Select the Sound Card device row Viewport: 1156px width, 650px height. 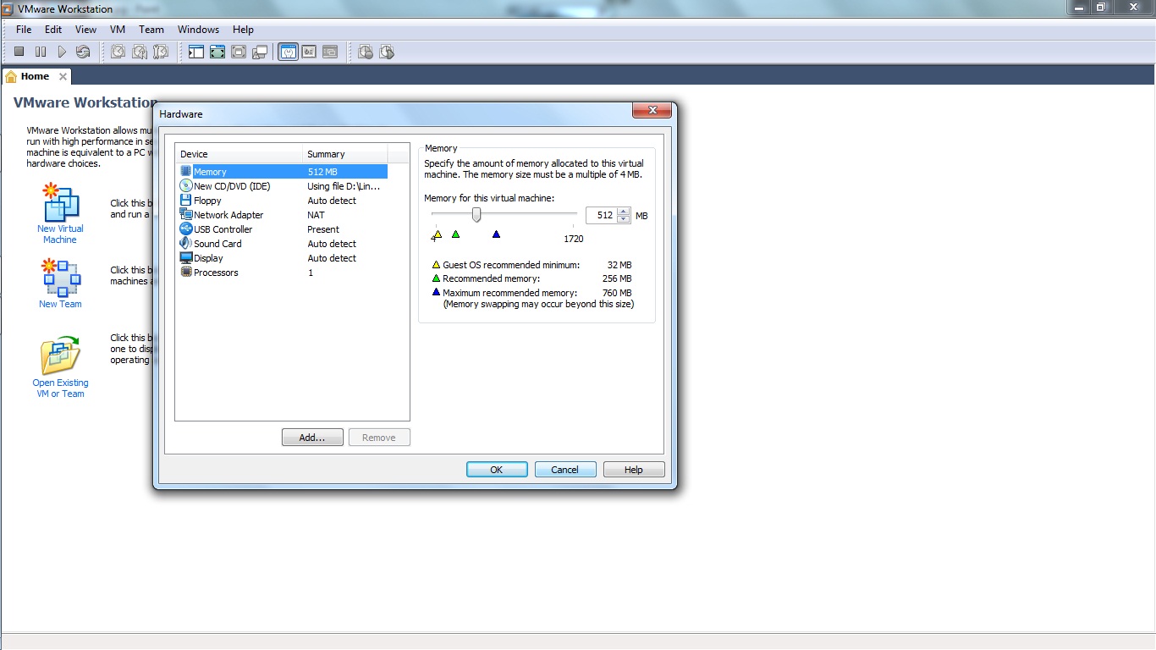point(283,244)
